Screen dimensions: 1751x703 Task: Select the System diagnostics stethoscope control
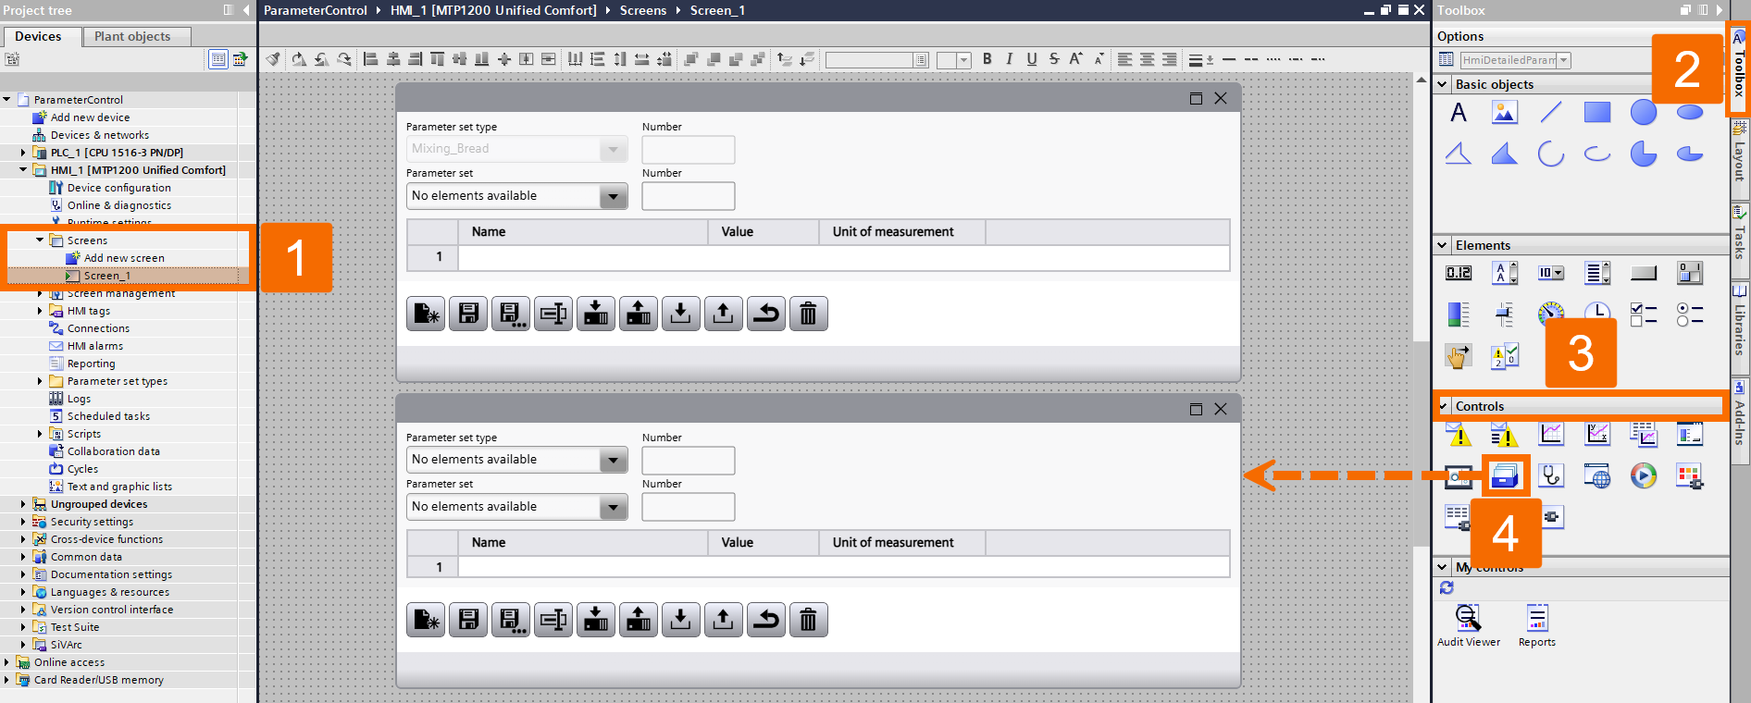click(x=1551, y=476)
